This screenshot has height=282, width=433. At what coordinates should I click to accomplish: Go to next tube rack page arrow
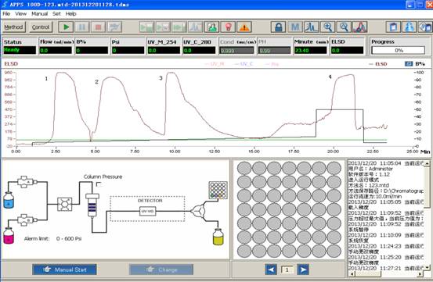pyautogui.click(x=303, y=270)
